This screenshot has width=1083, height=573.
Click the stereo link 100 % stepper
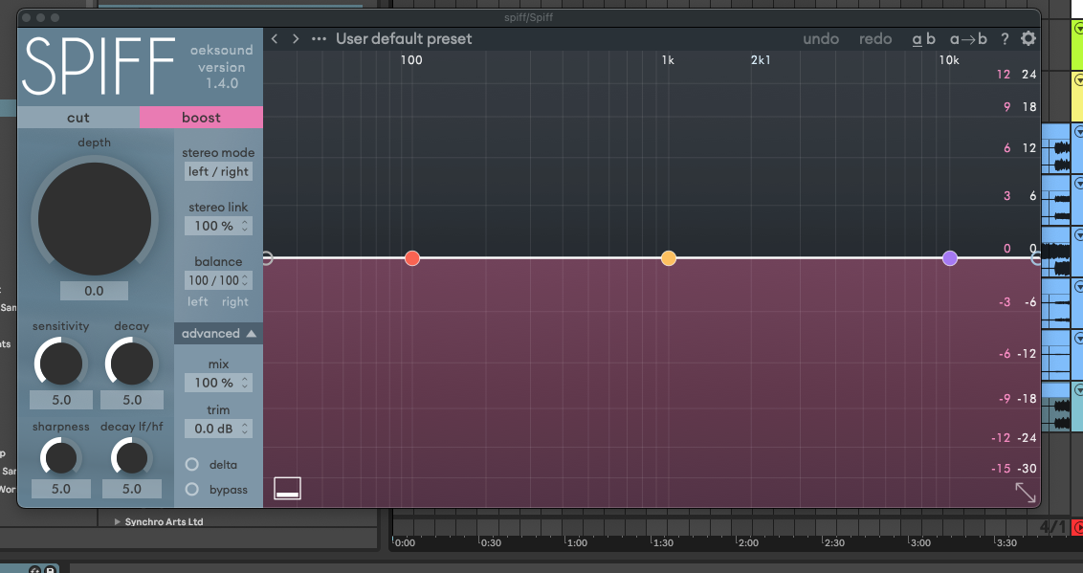coord(218,226)
